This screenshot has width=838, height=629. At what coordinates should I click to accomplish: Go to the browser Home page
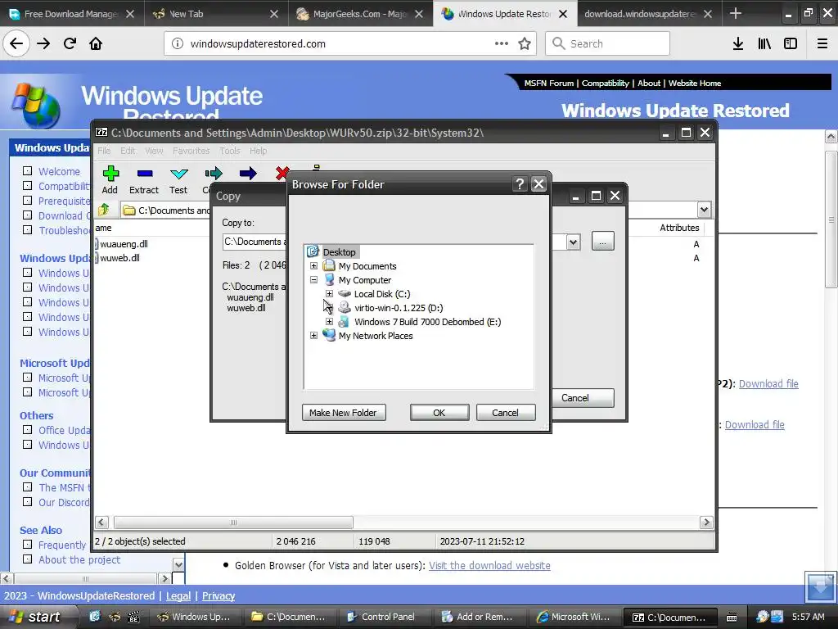pyautogui.click(x=96, y=43)
